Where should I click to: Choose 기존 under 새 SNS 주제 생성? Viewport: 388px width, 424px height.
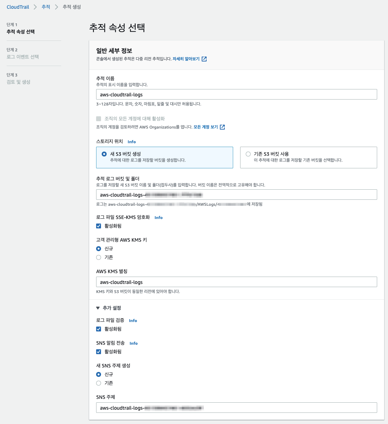pyautogui.click(x=99, y=383)
